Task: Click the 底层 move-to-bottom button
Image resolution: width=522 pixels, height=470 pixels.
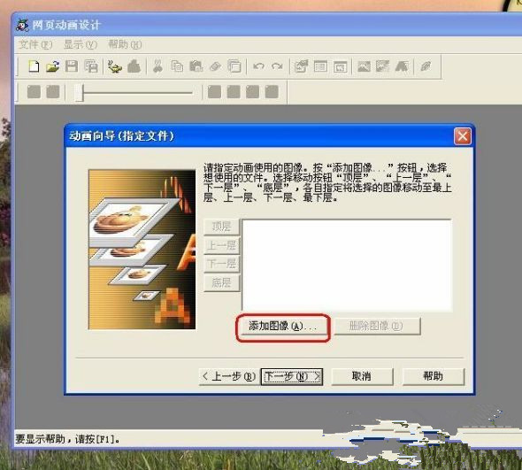Action: coord(222,283)
